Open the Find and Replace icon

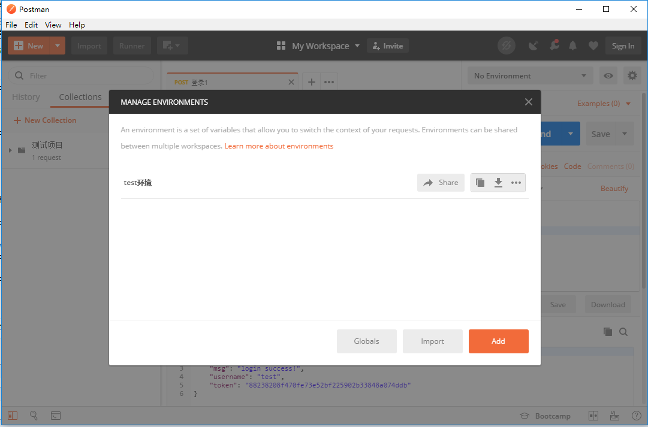[x=34, y=416]
